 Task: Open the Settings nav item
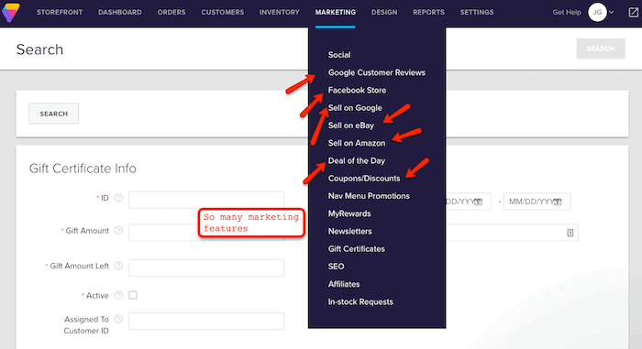477,12
